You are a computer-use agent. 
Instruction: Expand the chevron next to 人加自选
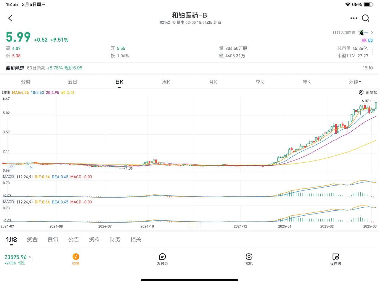[x=372, y=33]
